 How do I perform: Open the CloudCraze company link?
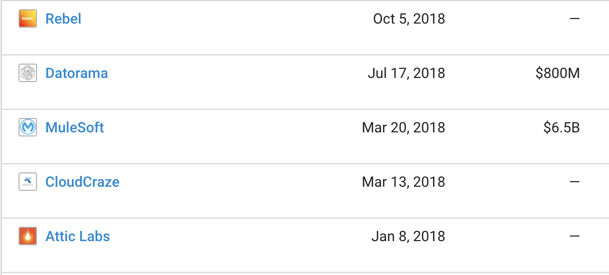tap(82, 182)
